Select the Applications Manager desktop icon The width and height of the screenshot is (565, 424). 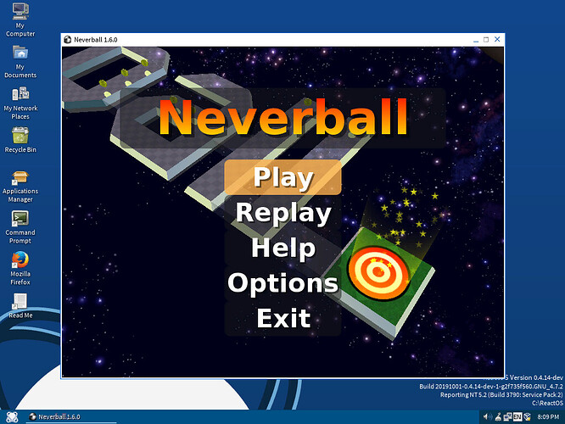(x=20, y=187)
